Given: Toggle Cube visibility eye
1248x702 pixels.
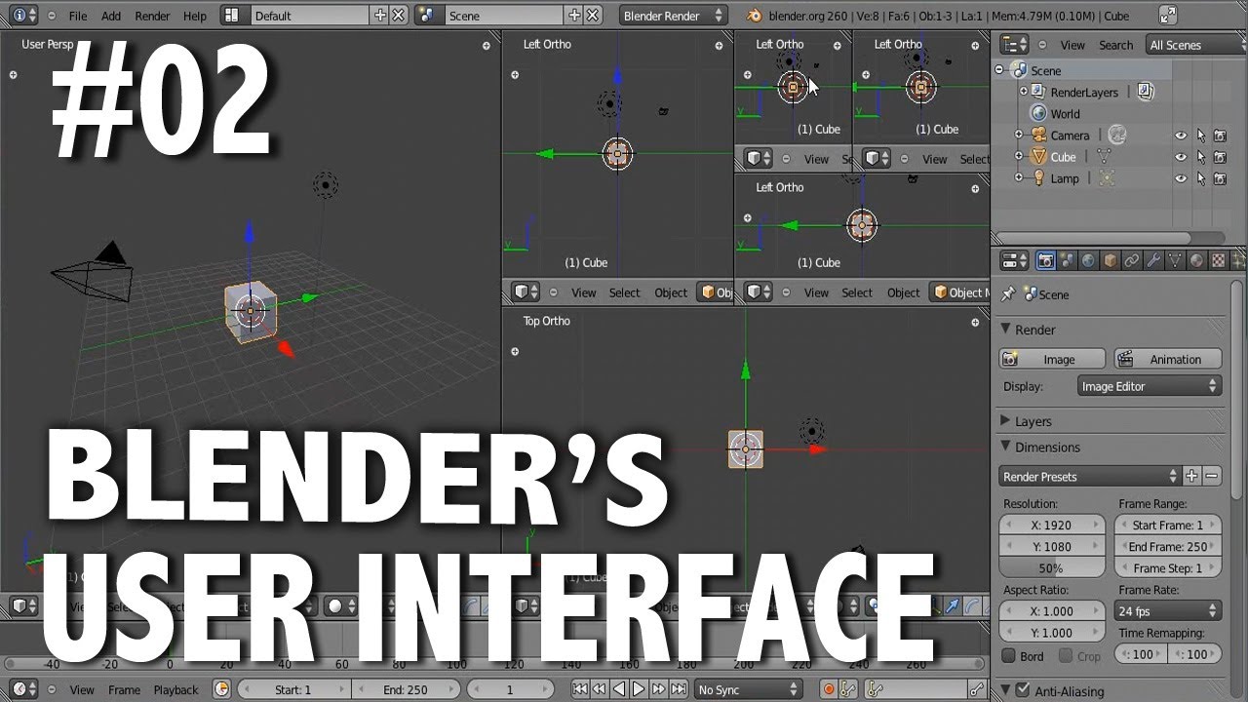Looking at the screenshot, I should point(1181,157).
